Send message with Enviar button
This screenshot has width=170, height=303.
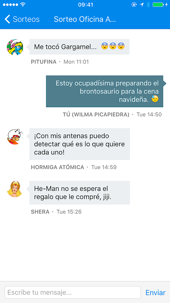155,292
